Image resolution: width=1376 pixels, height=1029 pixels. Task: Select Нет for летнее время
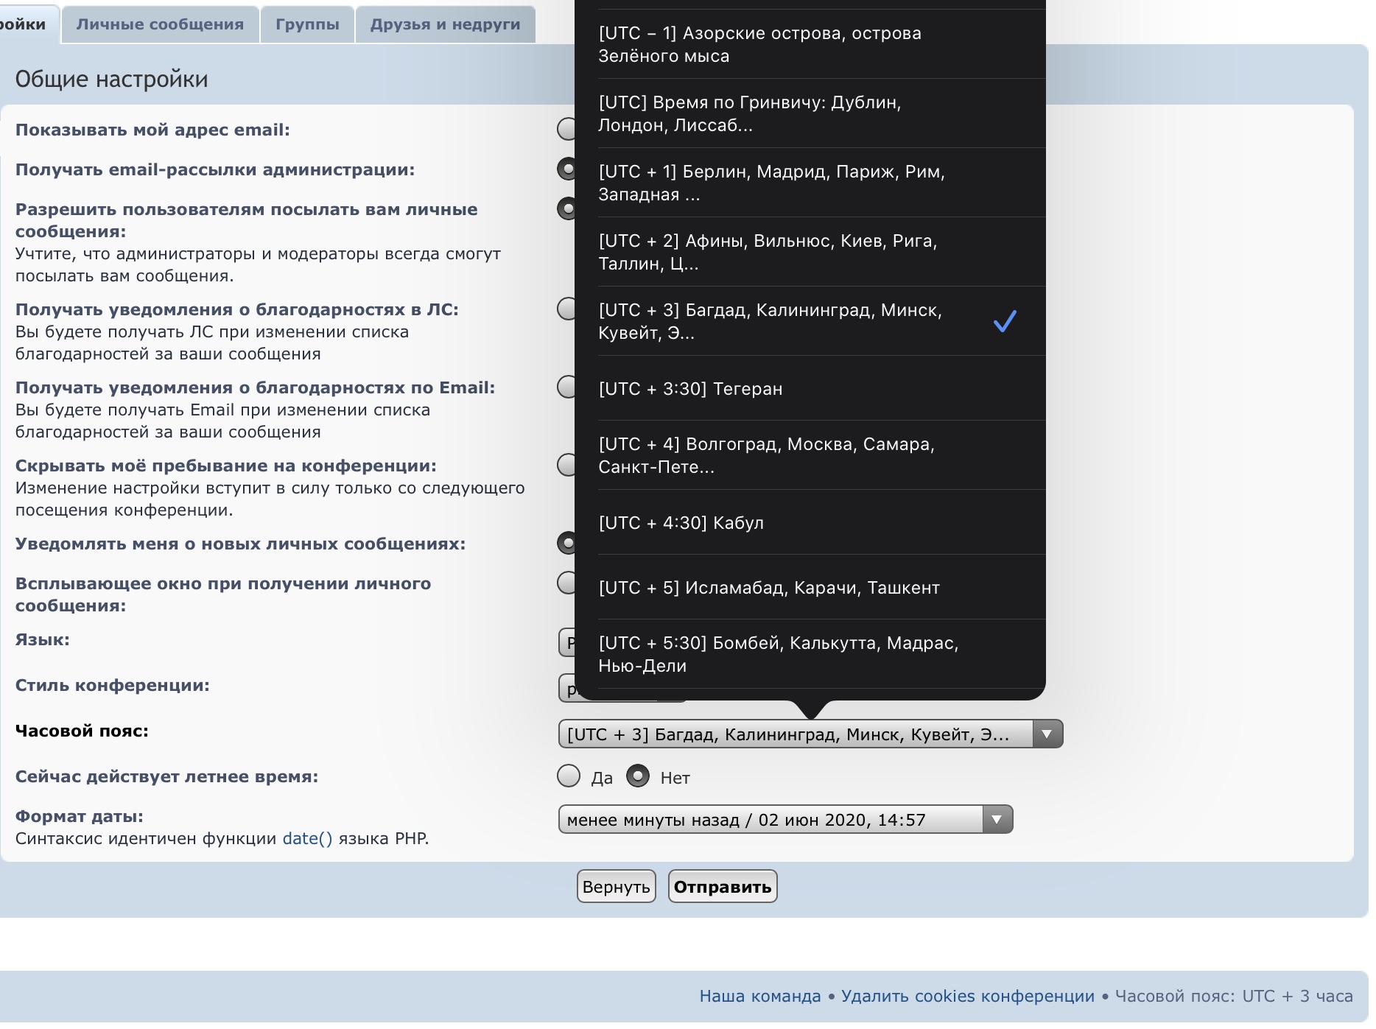pyautogui.click(x=638, y=776)
